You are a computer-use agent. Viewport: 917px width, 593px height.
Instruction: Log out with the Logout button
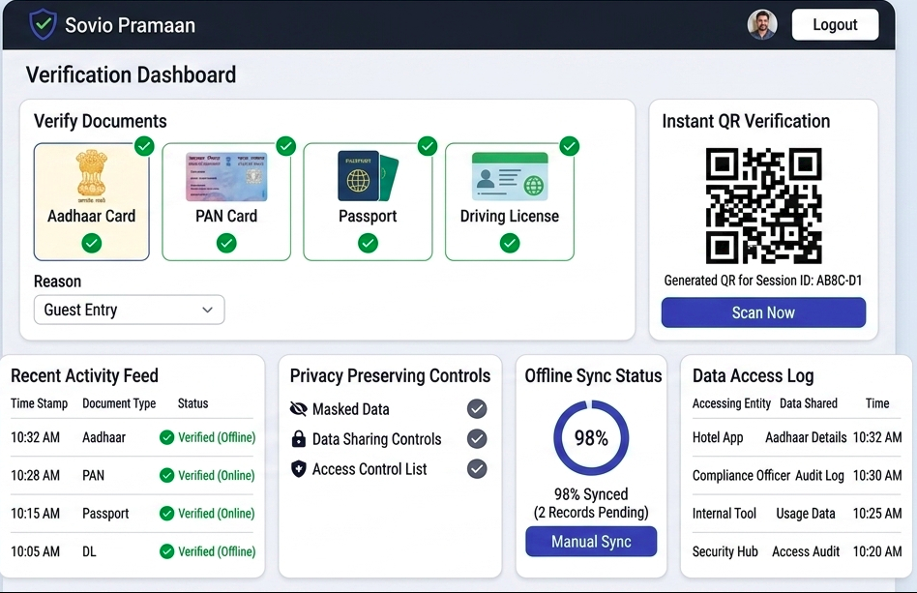click(835, 24)
